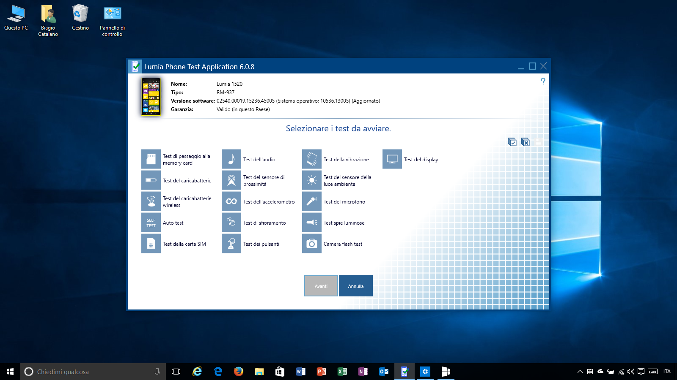The width and height of the screenshot is (677, 380).
Task: Select the display test monitor icon
Action: click(392, 159)
